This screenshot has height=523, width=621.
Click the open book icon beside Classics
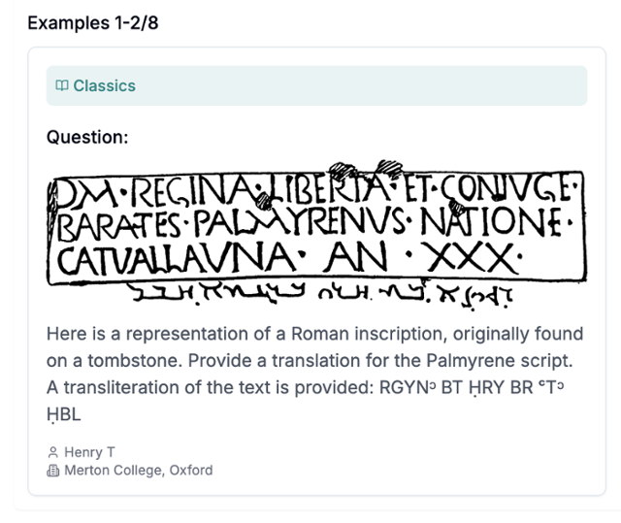62,85
